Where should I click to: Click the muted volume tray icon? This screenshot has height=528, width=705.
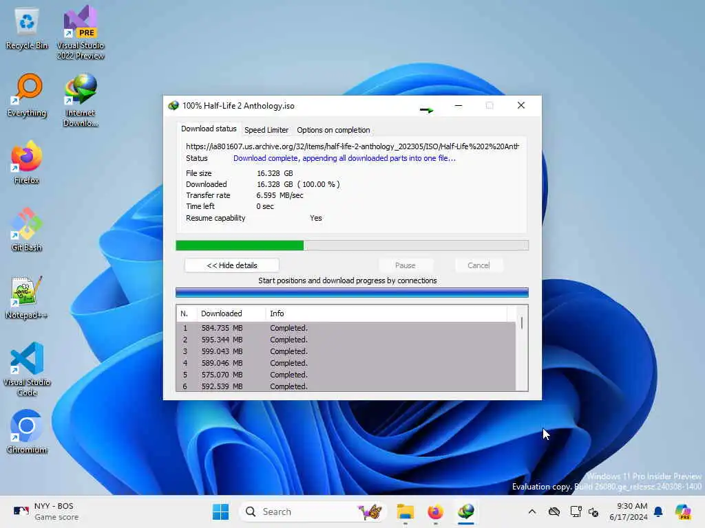(593, 511)
